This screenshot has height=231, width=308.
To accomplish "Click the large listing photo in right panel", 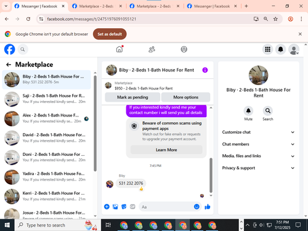I will click(258, 75).
